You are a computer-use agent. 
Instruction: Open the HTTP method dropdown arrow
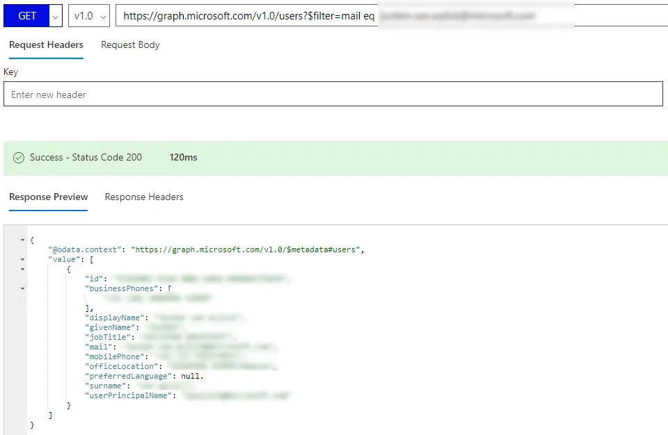56,16
